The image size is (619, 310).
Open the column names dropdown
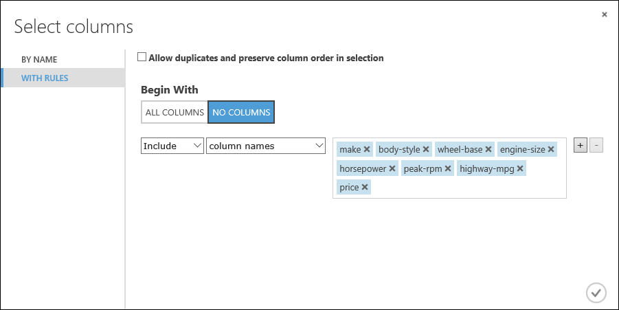(266, 146)
